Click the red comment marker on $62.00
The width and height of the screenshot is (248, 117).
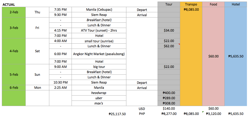coord(179,44)
